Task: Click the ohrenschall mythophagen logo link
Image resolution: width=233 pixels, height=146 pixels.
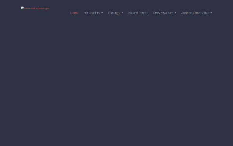Action: (35, 8)
